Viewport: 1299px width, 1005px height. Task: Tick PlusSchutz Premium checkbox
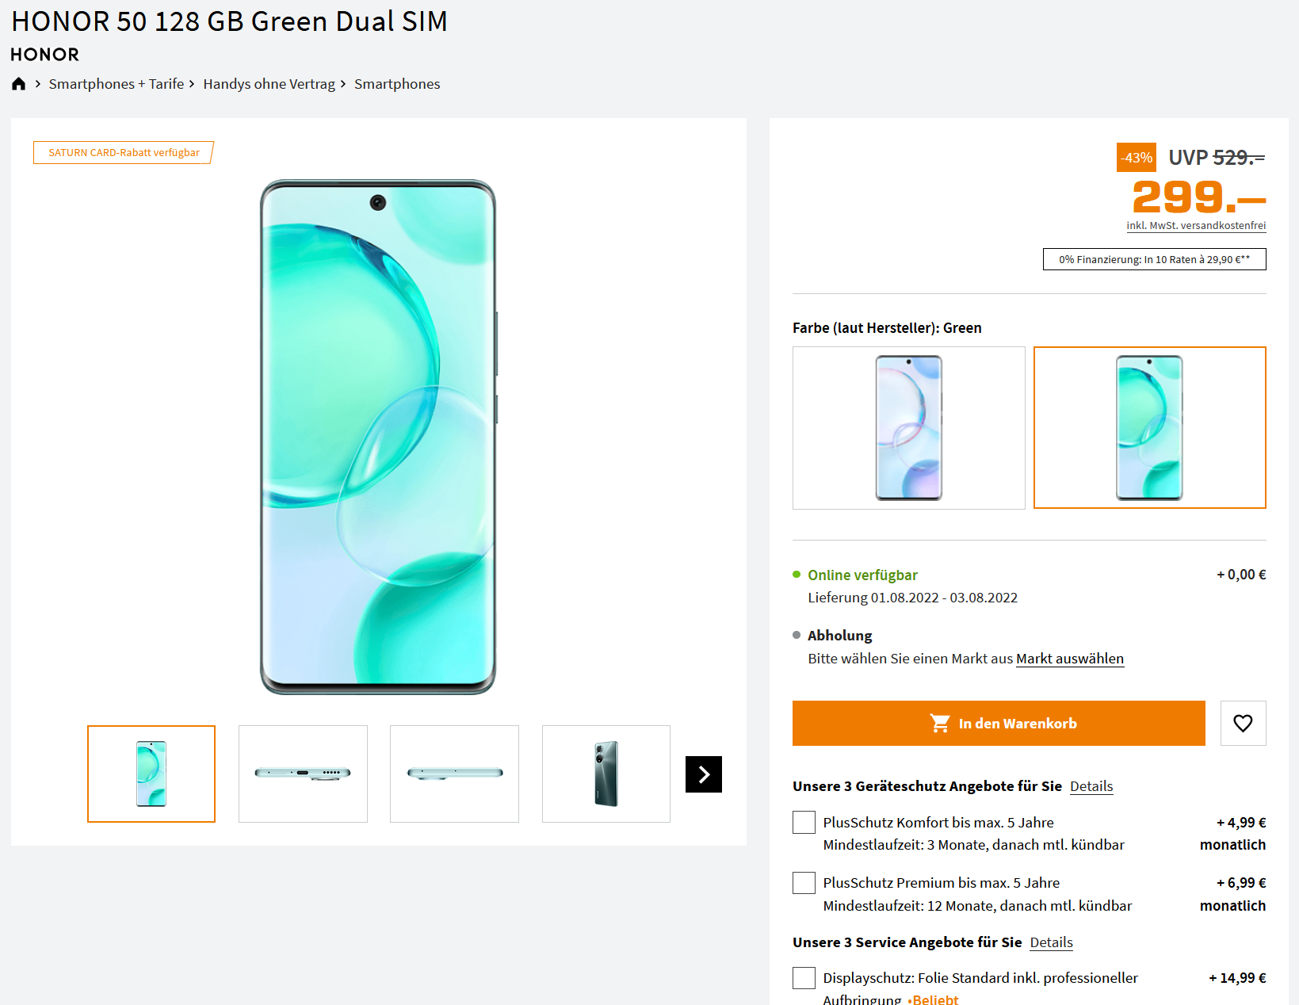coord(804,883)
